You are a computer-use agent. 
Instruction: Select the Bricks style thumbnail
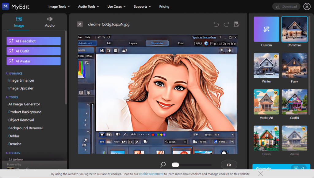[x=266, y=138]
